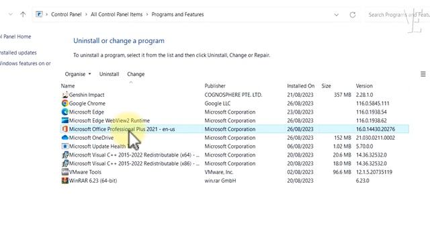Click the 152 MB size cell
Screen dimensions: 430x242
[x=343, y=137]
